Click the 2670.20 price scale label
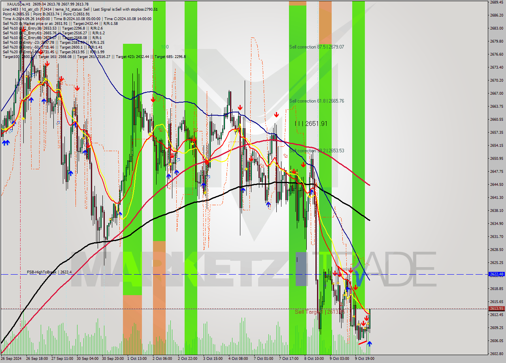 pyautogui.click(x=497, y=80)
